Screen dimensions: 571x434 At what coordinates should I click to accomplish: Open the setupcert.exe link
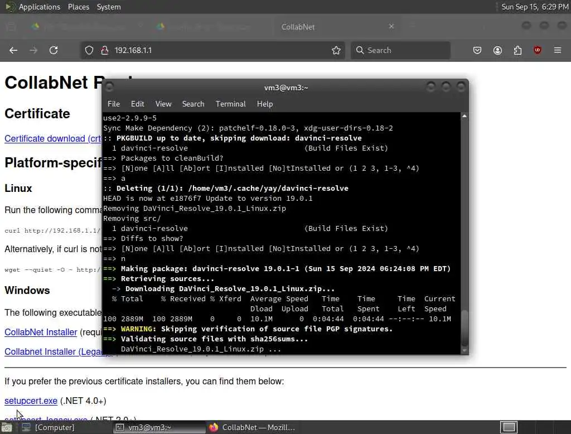31,401
